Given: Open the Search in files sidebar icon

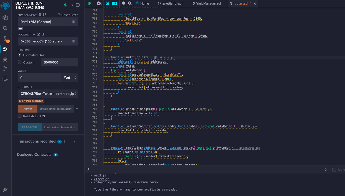Looking at the screenshot, I should tap(5, 28).
